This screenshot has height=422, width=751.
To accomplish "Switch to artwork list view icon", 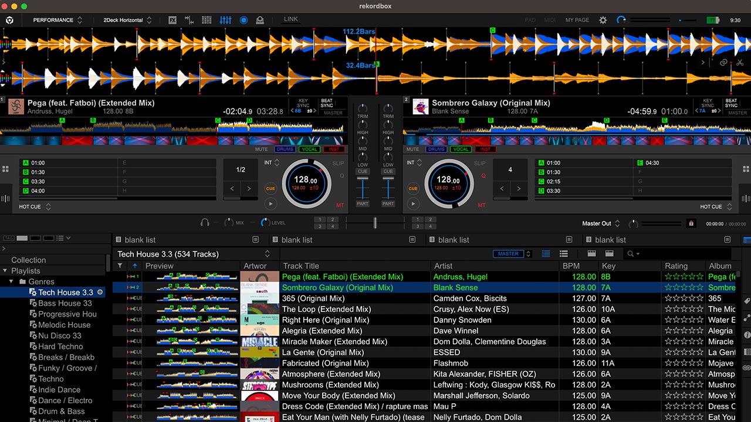I will pyautogui.click(x=564, y=254).
